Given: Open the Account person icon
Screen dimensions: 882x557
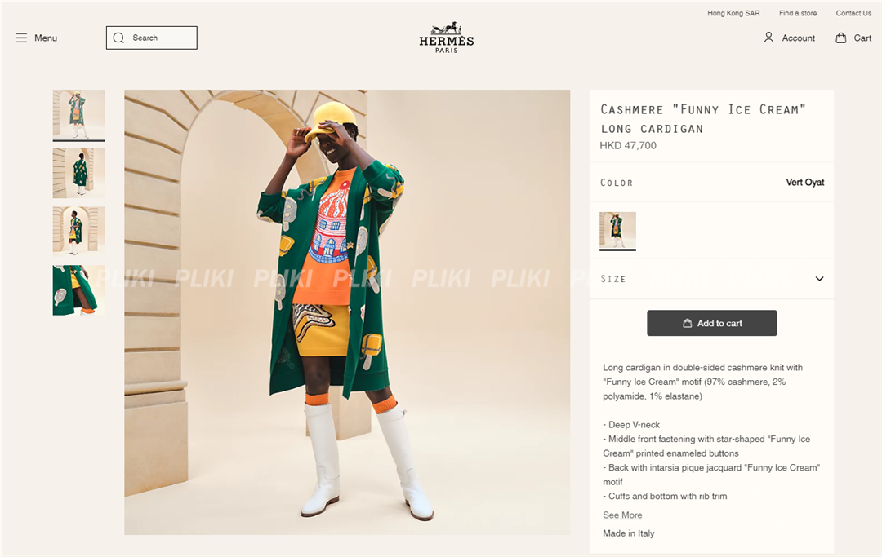Looking at the screenshot, I should (768, 38).
